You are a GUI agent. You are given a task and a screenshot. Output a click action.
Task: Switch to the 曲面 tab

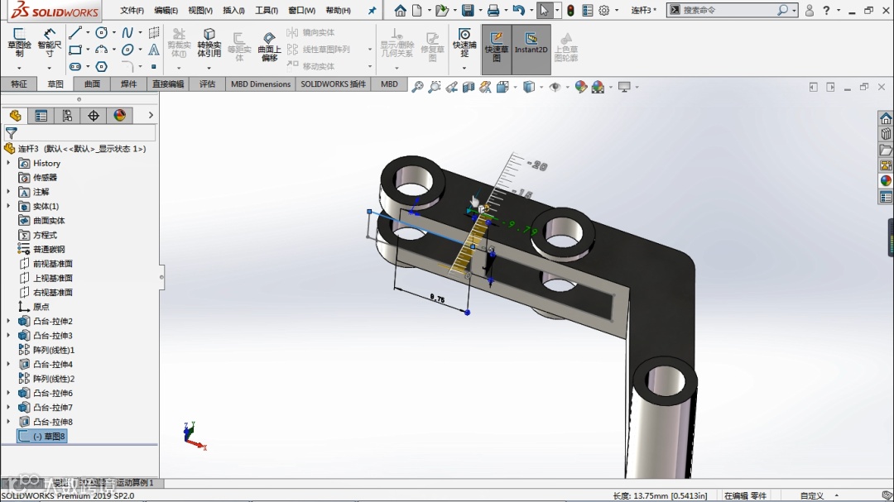(92, 84)
